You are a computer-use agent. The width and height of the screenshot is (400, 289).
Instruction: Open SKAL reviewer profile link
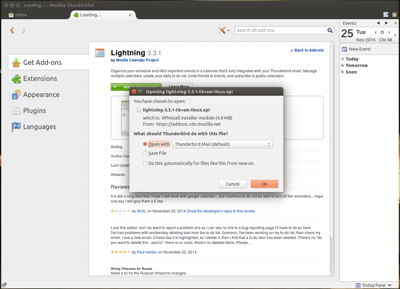pyautogui.click(x=141, y=211)
